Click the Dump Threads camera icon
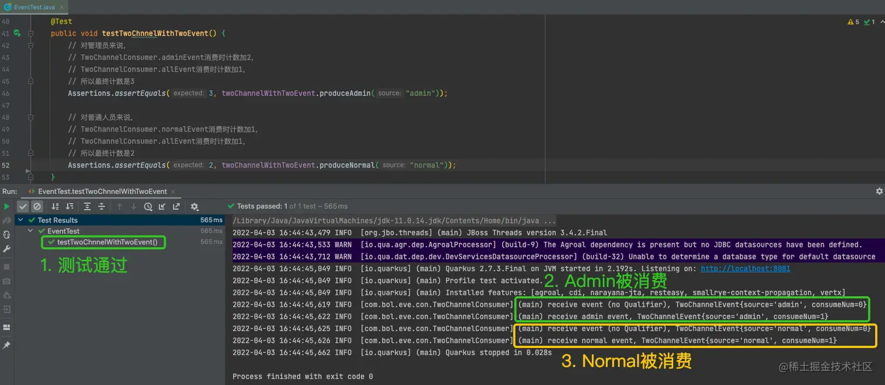The height and width of the screenshot is (385, 885). [x=6, y=281]
